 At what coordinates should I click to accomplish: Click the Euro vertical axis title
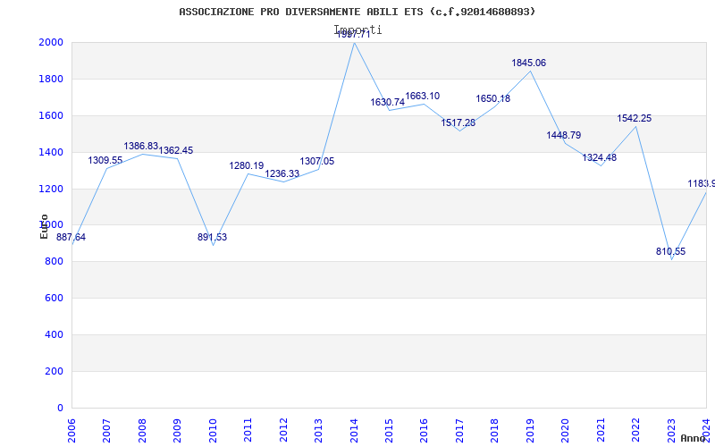click(x=44, y=227)
